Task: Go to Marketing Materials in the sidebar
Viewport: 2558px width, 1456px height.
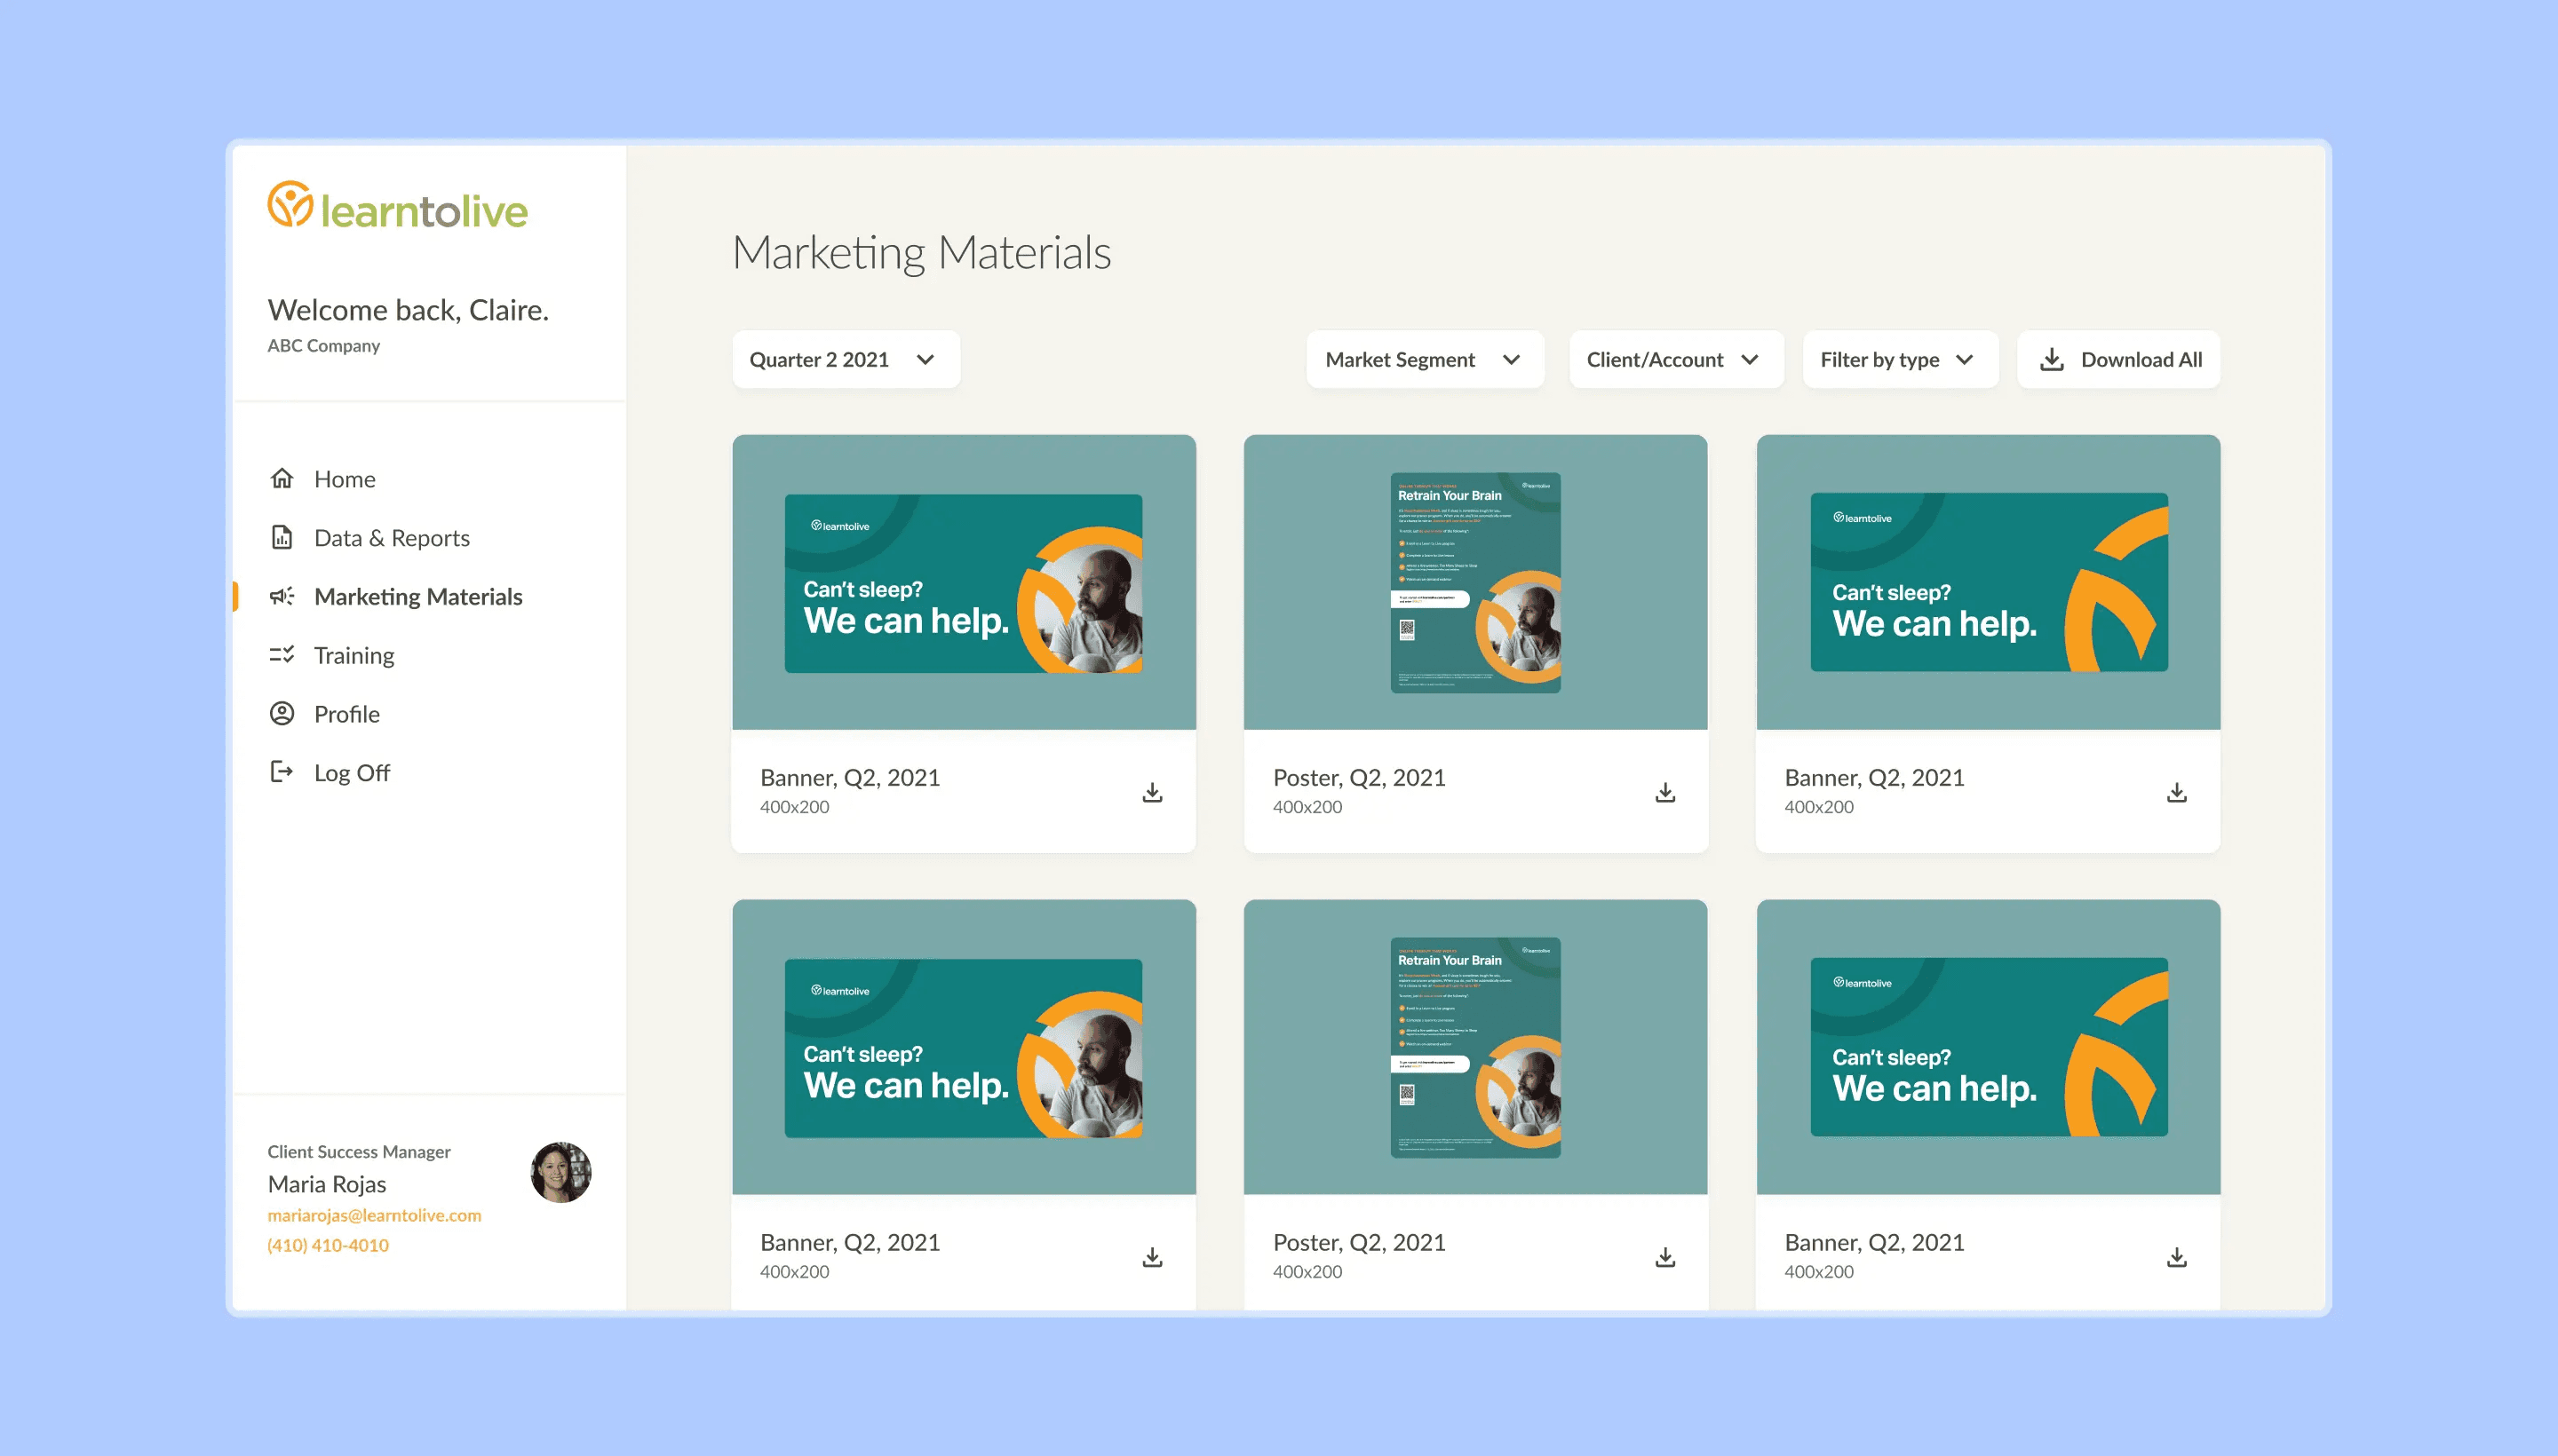Action: (417, 597)
